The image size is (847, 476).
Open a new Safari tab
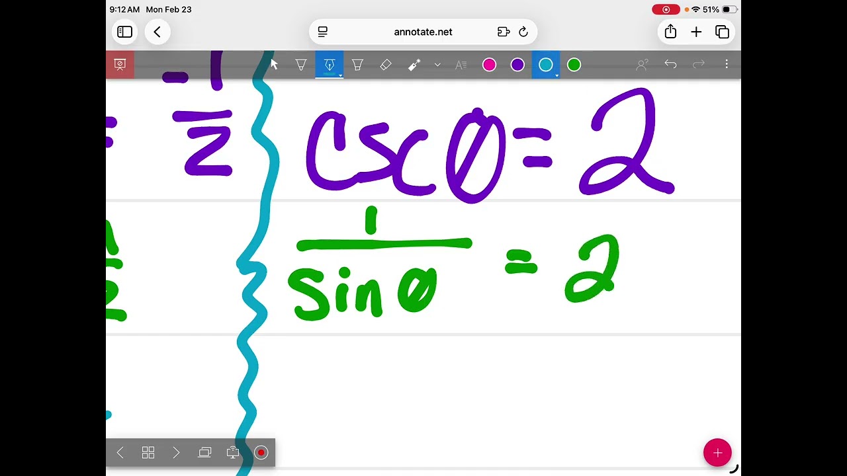coord(696,32)
